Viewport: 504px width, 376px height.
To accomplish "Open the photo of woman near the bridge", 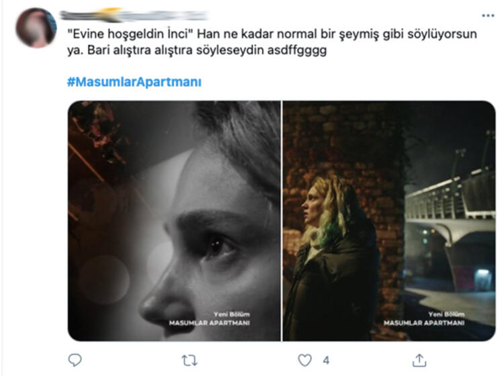I will pos(389,221).
